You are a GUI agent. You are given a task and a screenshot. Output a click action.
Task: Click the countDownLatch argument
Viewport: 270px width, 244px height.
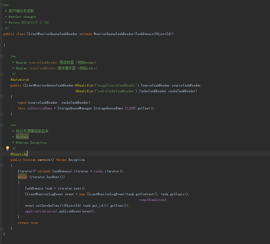click(x=153, y=200)
